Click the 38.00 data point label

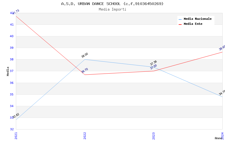coord(85,55)
